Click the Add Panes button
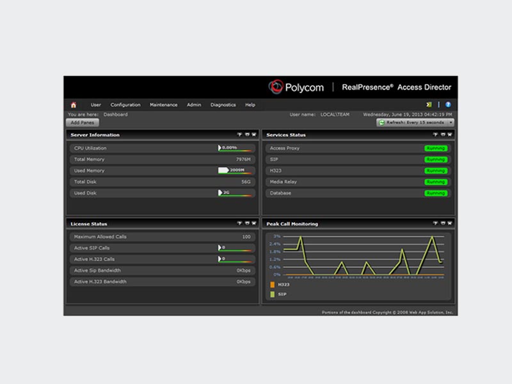 click(81, 122)
